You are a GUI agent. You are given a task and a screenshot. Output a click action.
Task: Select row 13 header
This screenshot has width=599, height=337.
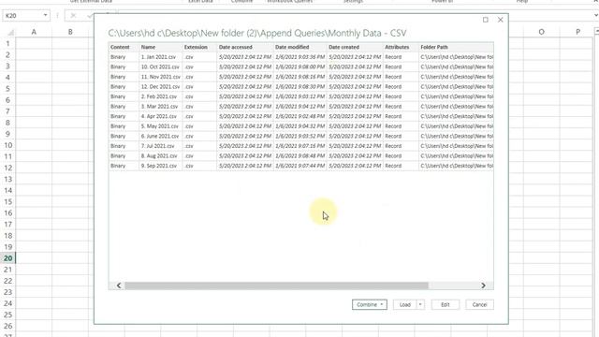(8, 179)
